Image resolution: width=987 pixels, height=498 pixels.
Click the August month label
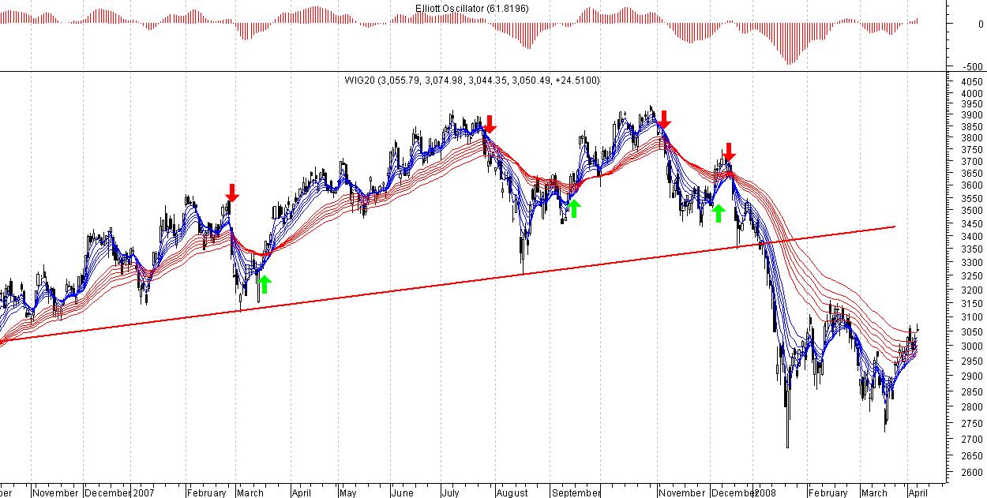coord(512,493)
